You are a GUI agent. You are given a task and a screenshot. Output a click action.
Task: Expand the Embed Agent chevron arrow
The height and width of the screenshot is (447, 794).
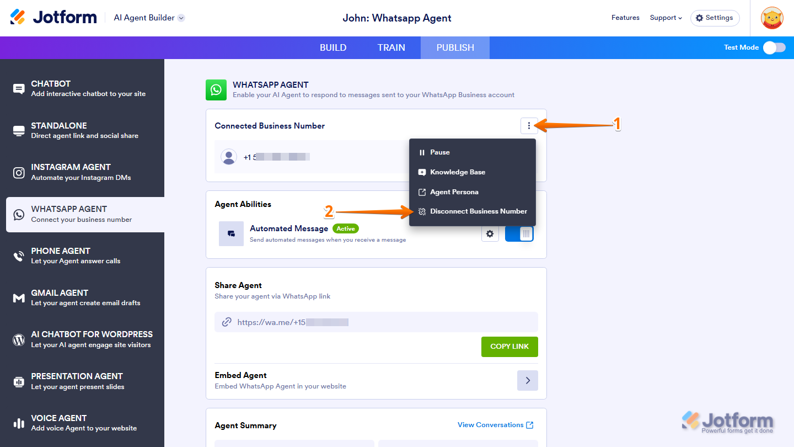click(528, 381)
